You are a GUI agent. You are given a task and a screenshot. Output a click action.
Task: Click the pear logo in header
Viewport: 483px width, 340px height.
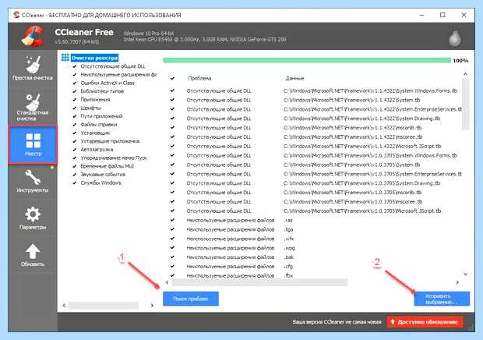(454, 37)
